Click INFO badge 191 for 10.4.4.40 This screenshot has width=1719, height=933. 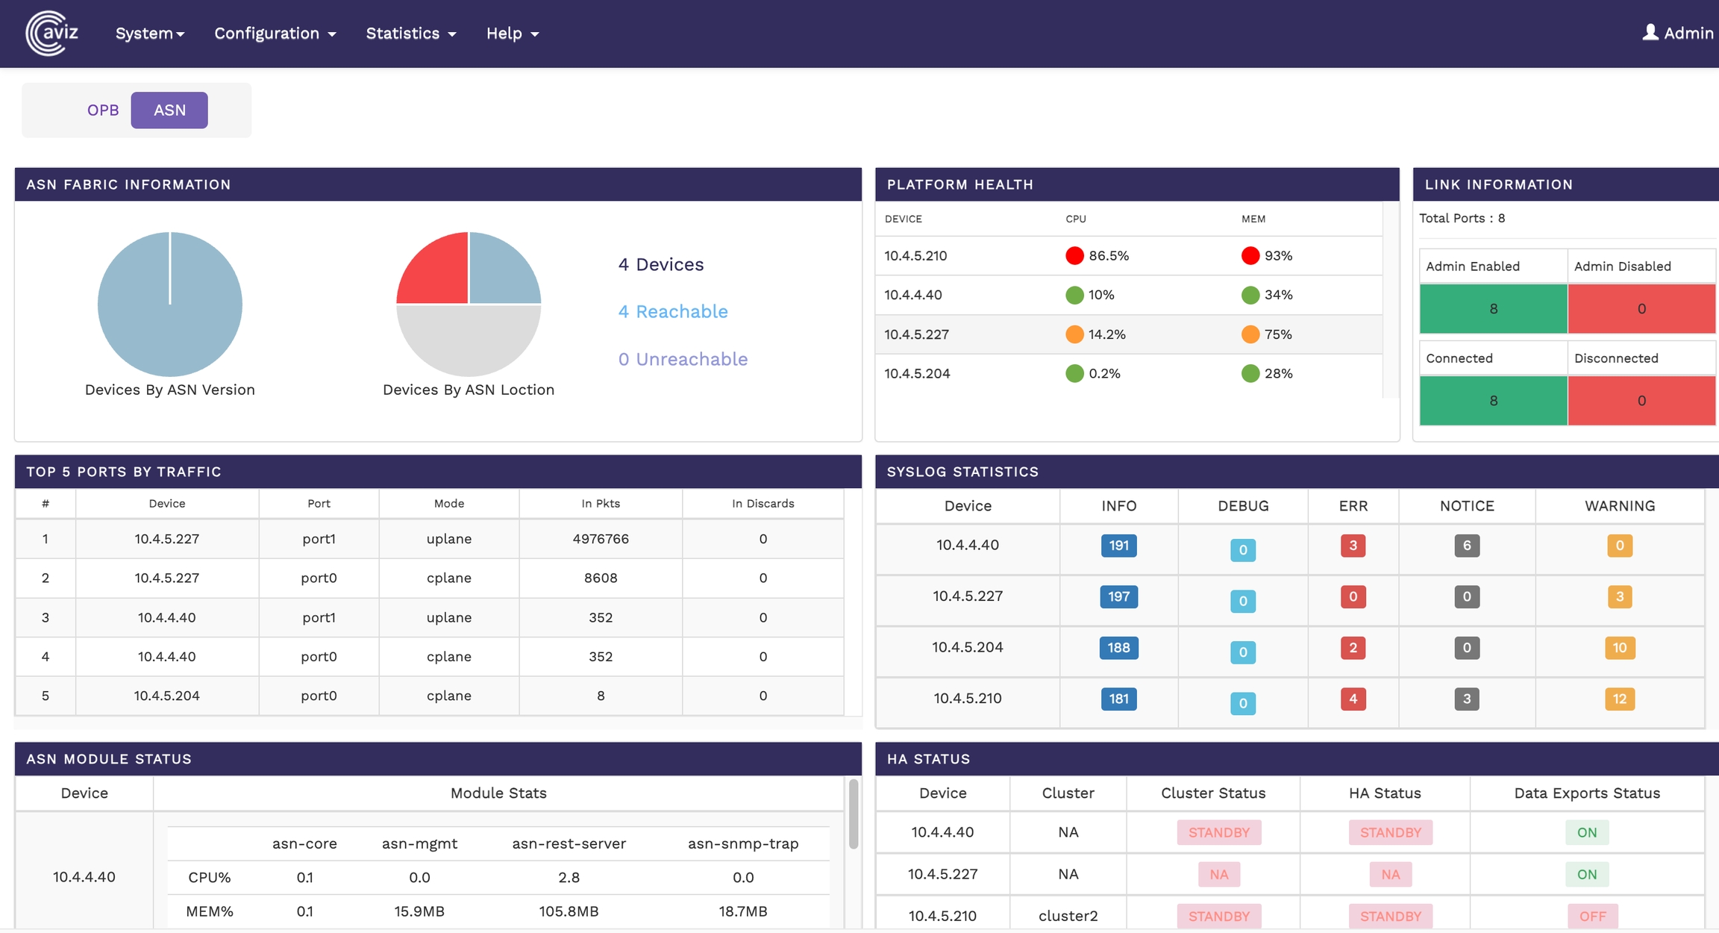click(1118, 546)
